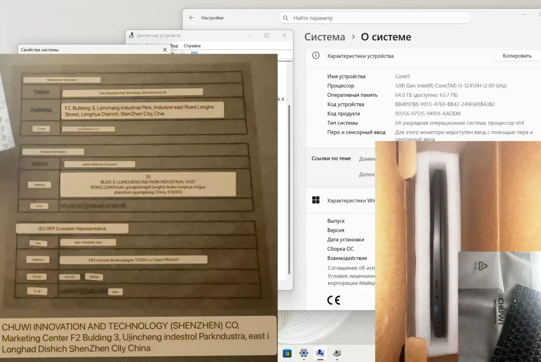
Task: Open the Дополнительные related link under Домен
Action: 367,174
